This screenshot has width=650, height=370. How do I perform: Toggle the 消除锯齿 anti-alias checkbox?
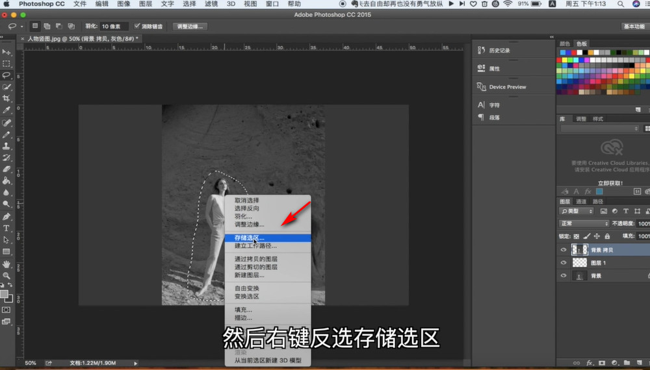click(137, 26)
